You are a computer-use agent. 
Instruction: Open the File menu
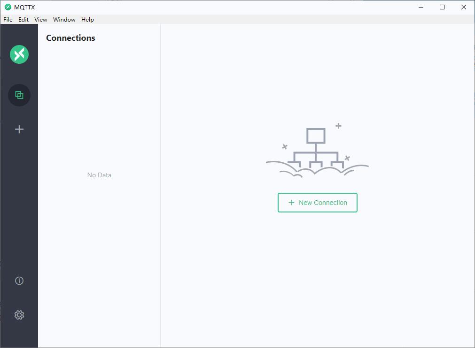[x=8, y=20]
